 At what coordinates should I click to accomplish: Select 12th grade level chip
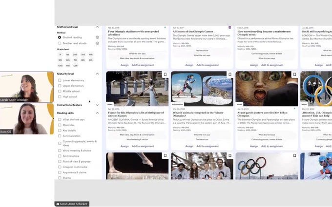[x=75, y=65]
